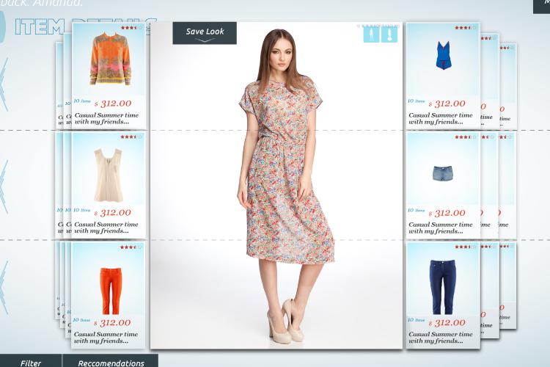
Task: Open the Save Look dropdown
Action: click(205, 33)
